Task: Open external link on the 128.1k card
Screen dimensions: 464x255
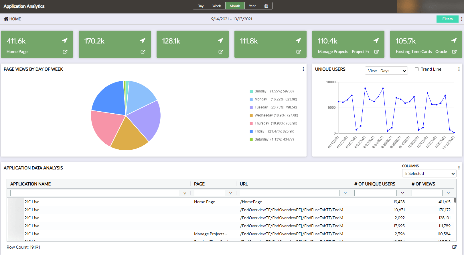Action: [x=221, y=52]
